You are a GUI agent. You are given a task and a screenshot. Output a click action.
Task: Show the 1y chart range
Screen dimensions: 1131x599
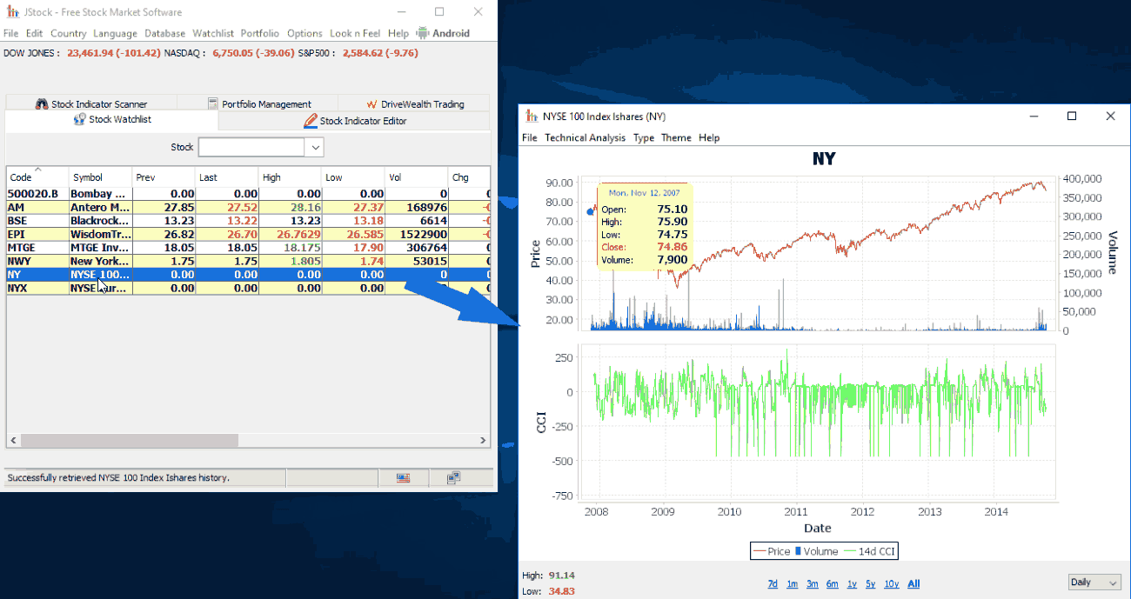852,584
